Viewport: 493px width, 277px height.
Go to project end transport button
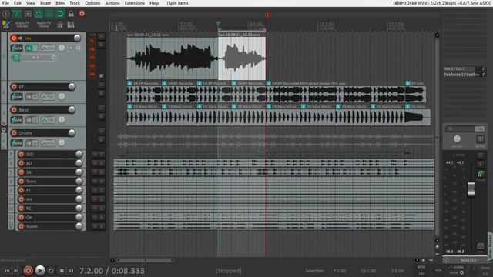[16, 270]
